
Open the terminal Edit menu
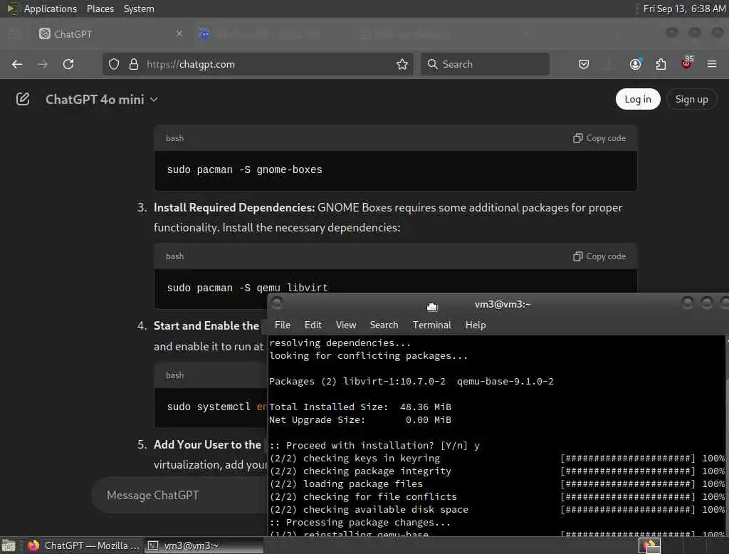(x=313, y=325)
